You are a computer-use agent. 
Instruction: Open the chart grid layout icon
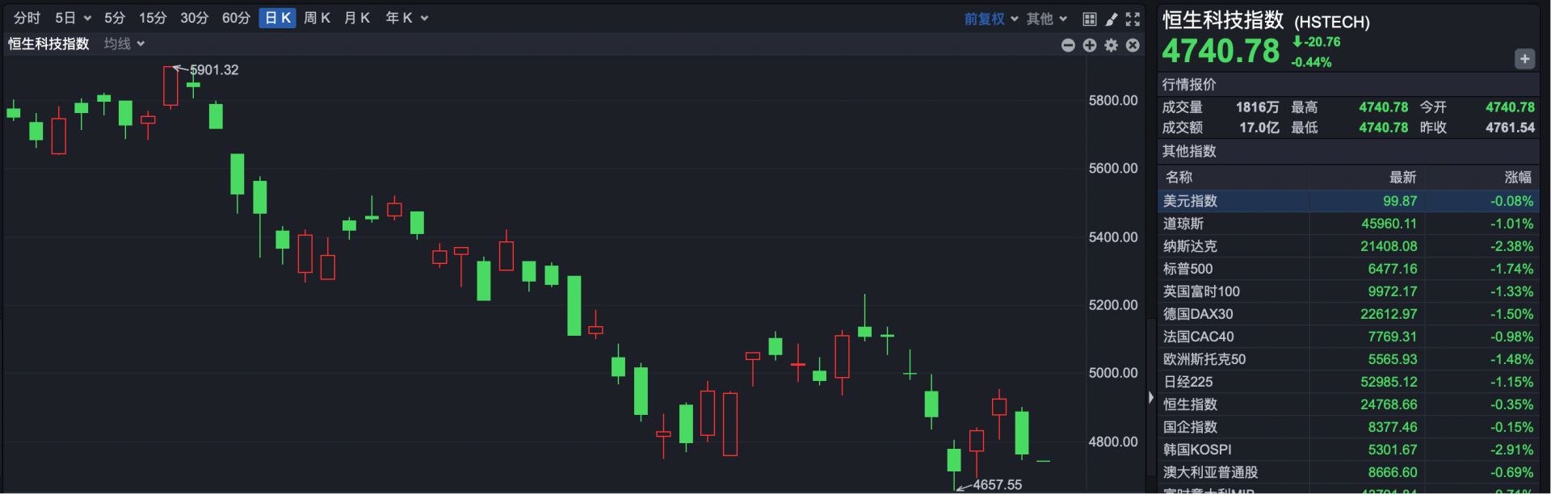[1090, 19]
